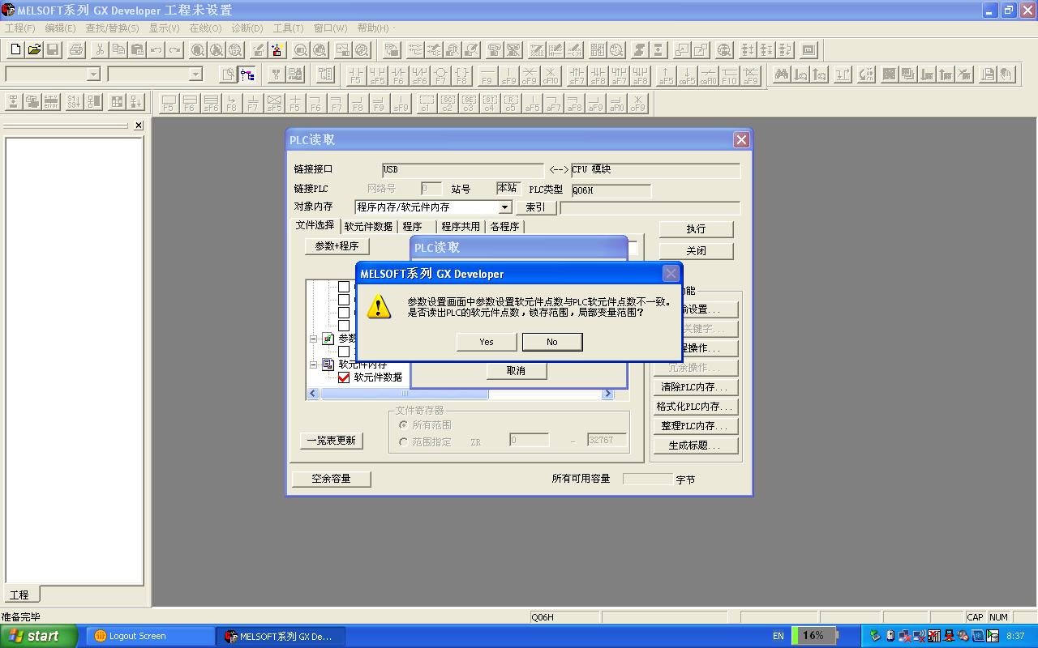Click the Windows start button

pyautogui.click(x=38, y=636)
